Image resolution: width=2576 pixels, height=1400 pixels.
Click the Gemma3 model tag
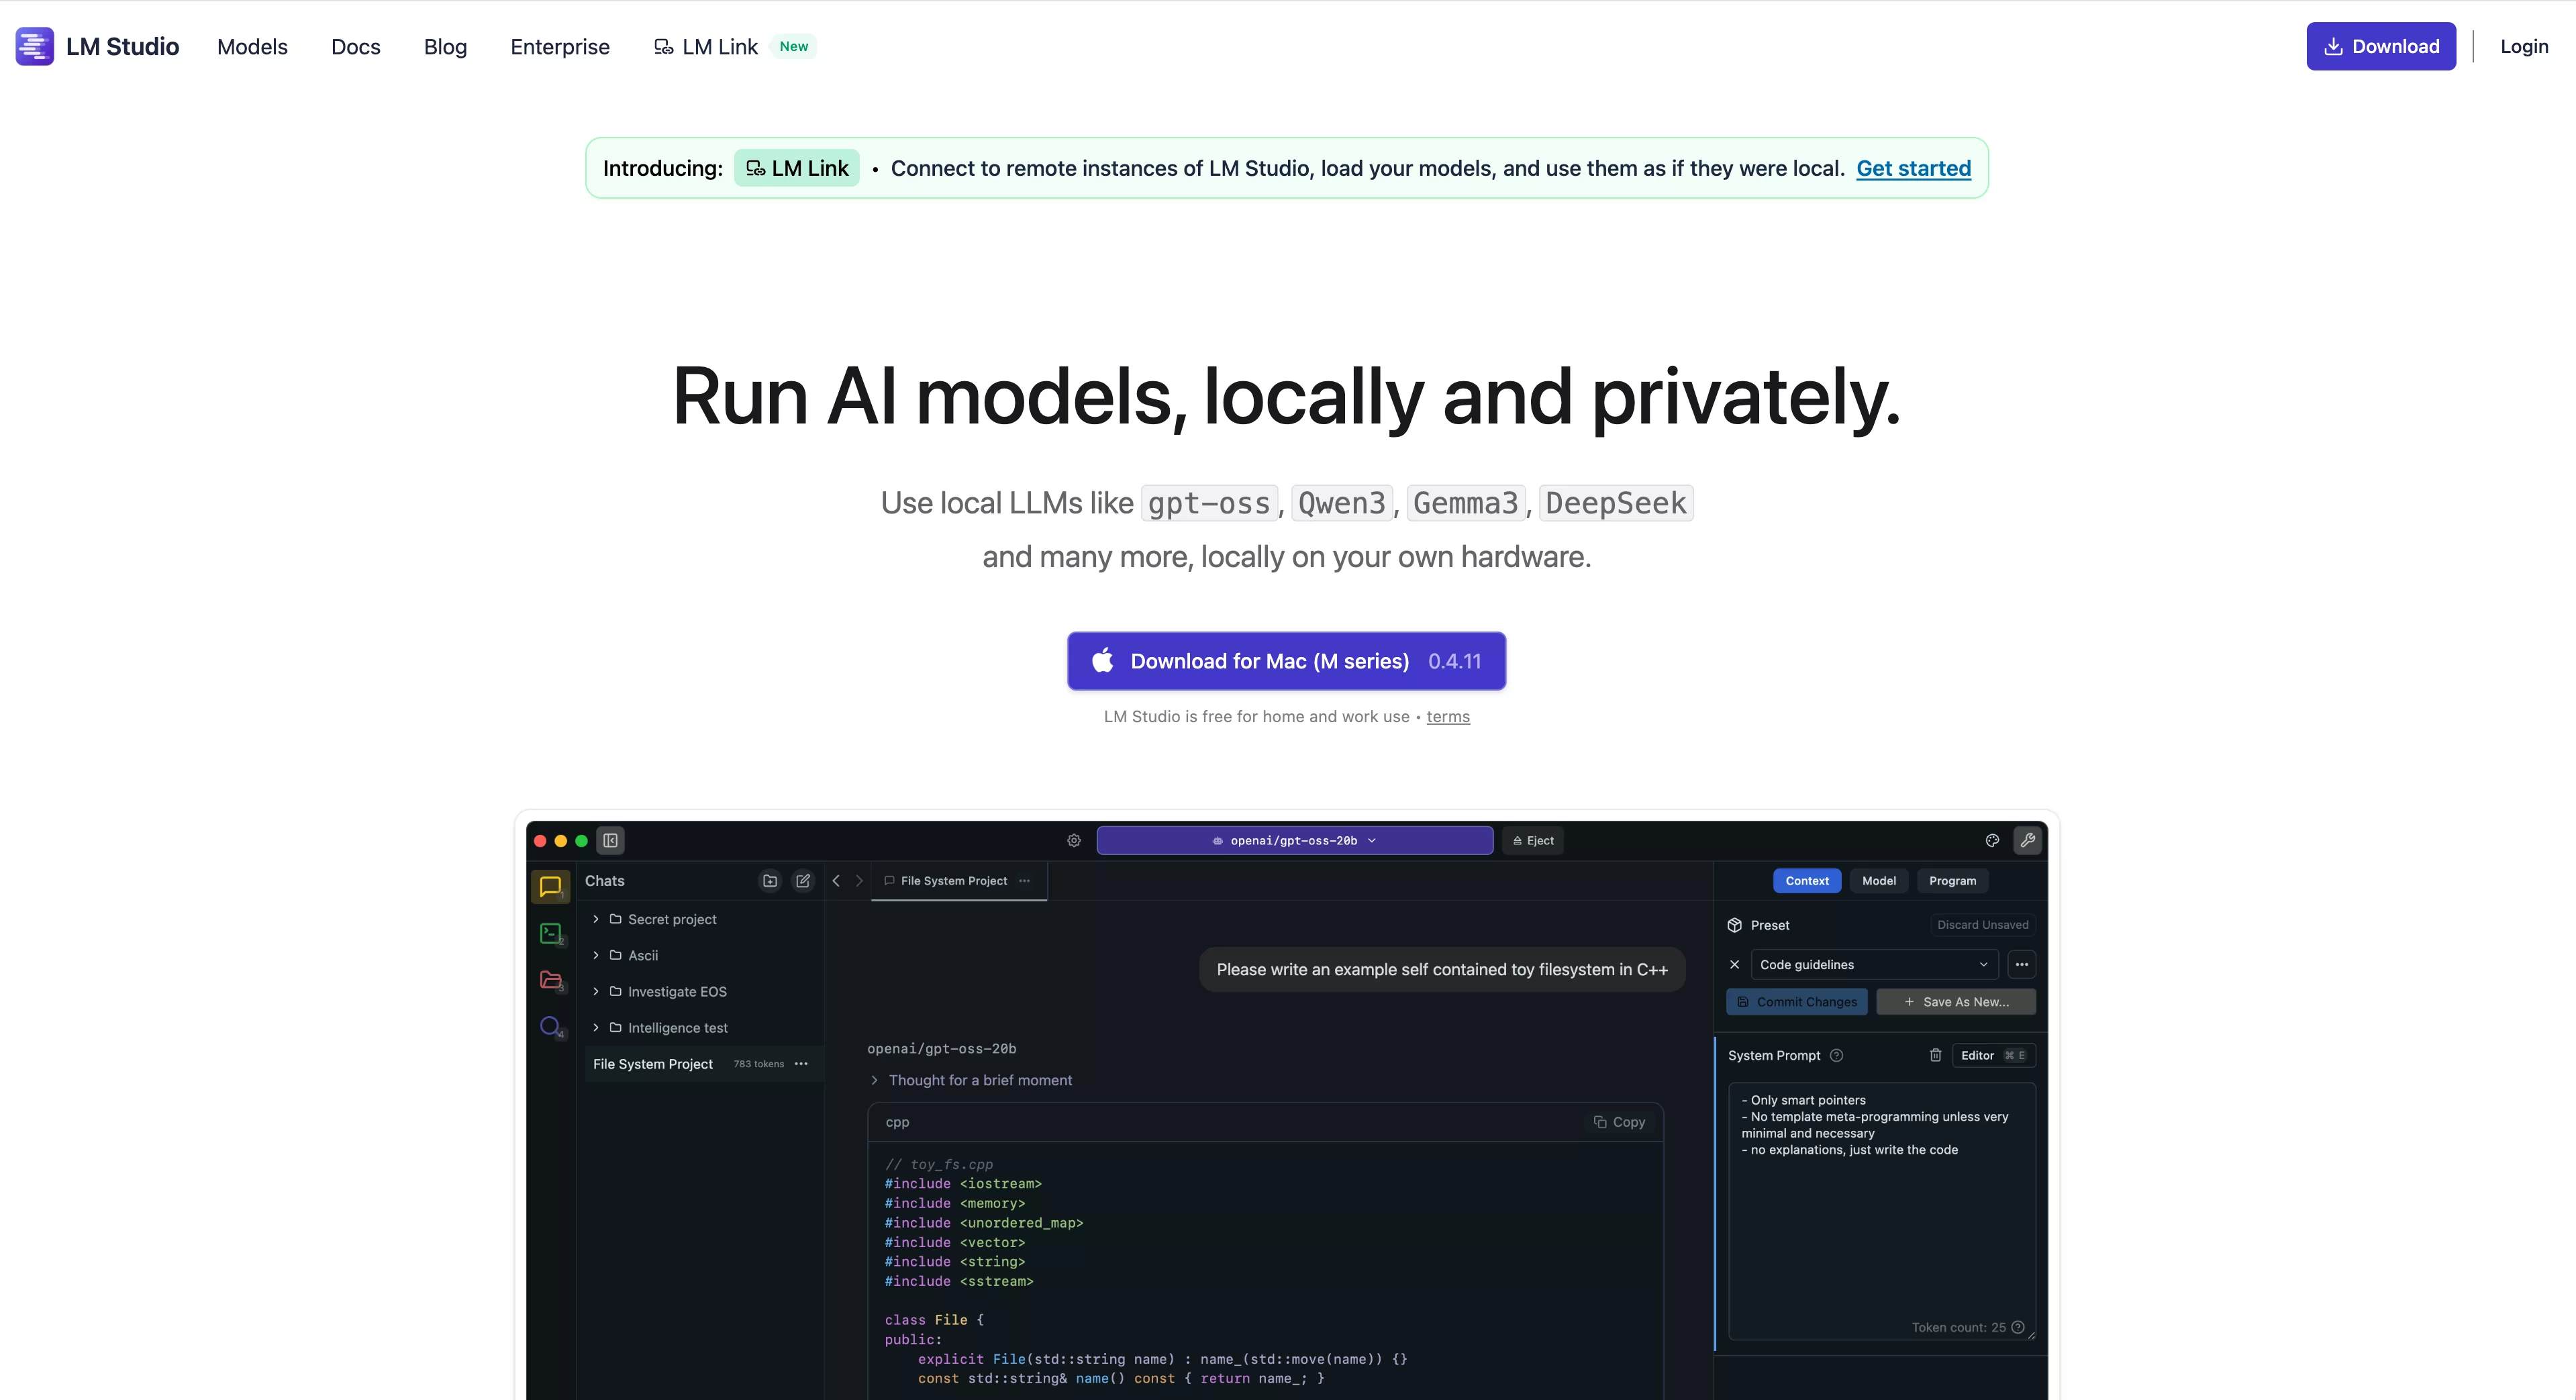coord(1466,503)
